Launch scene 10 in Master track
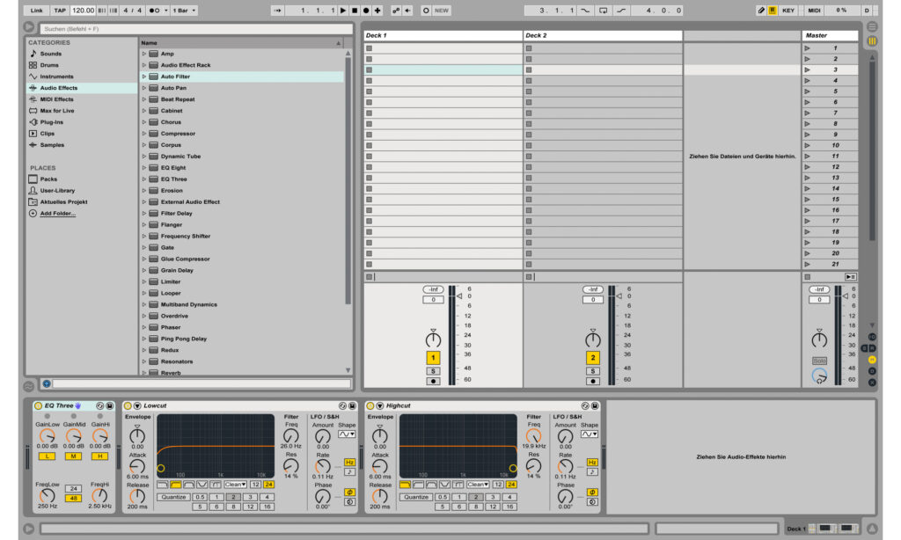Image resolution: width=901 pixels, height=540 pixels. (x=808, y=145)
